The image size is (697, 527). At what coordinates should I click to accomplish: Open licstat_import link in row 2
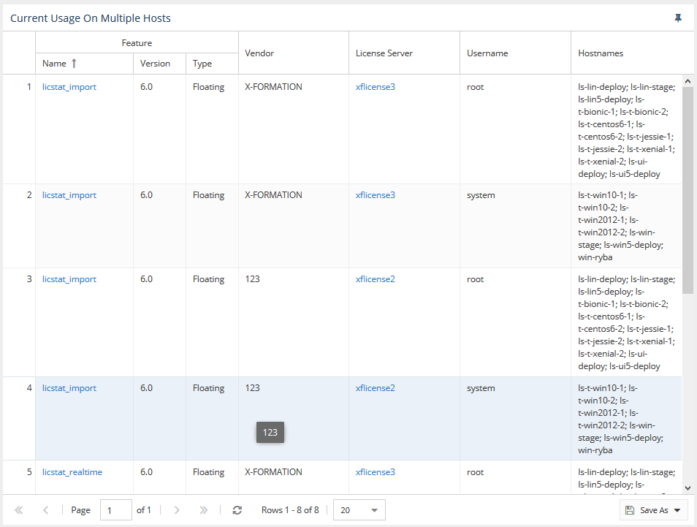tap(69, 194)
